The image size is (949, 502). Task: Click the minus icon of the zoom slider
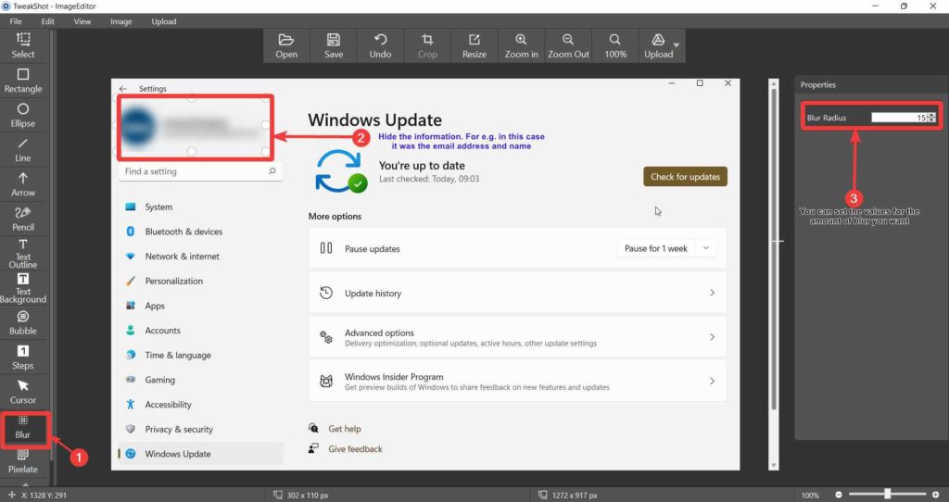[x=838, y=495]
